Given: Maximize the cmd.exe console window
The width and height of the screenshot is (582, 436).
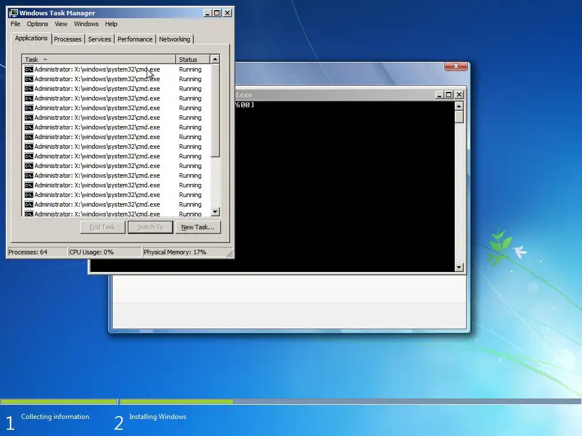Looking at the screenshot, I should 448,95.
